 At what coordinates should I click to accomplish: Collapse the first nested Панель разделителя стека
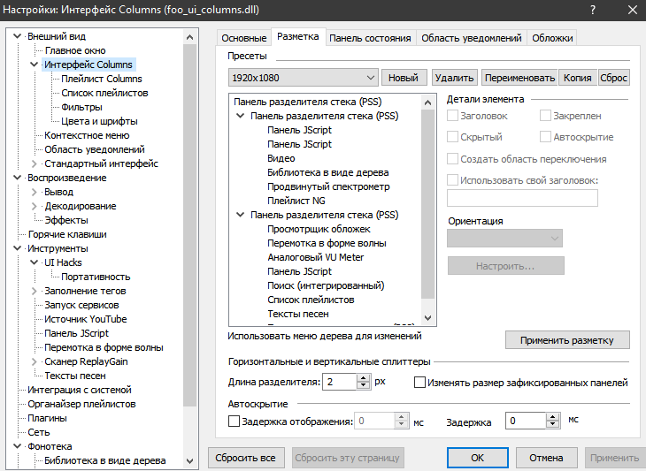(x=241, y=116)
